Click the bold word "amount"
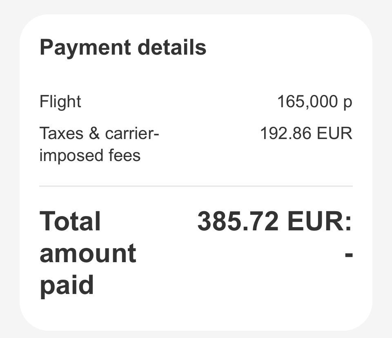The image size is (392, 338). tap(88, 253)
